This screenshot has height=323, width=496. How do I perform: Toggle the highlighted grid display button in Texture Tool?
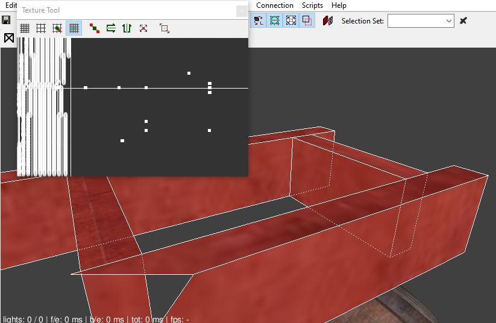pyautogui.click(x=74, y=28)
